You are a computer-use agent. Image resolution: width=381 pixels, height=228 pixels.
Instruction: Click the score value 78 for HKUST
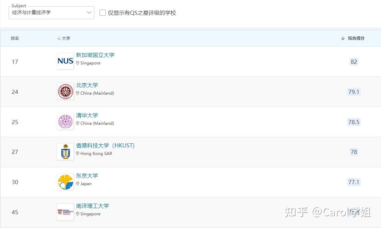click(x=354, y=152)
